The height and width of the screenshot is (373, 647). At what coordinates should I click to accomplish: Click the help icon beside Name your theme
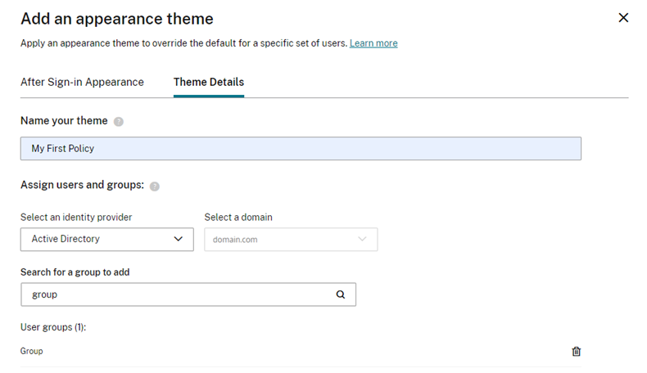[x=119, y=122]
